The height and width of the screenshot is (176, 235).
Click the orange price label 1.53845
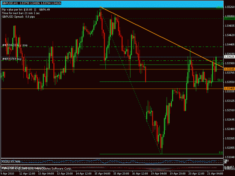[229, 69]
